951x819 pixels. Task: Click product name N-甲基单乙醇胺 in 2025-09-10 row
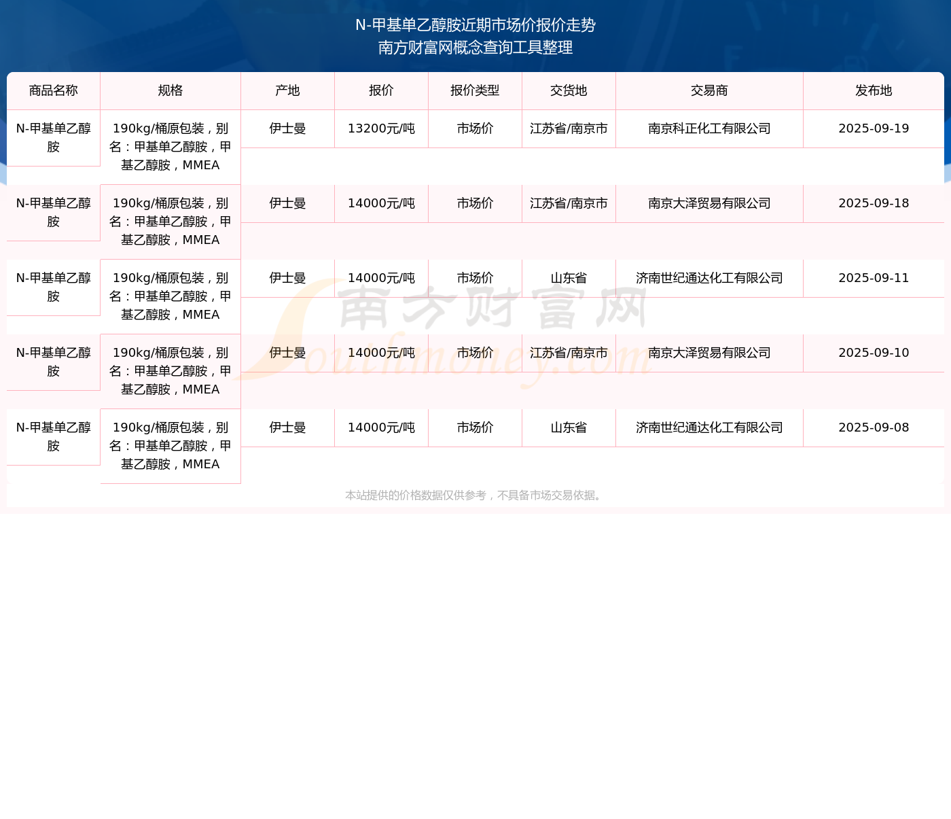click(x=54, y=362)
